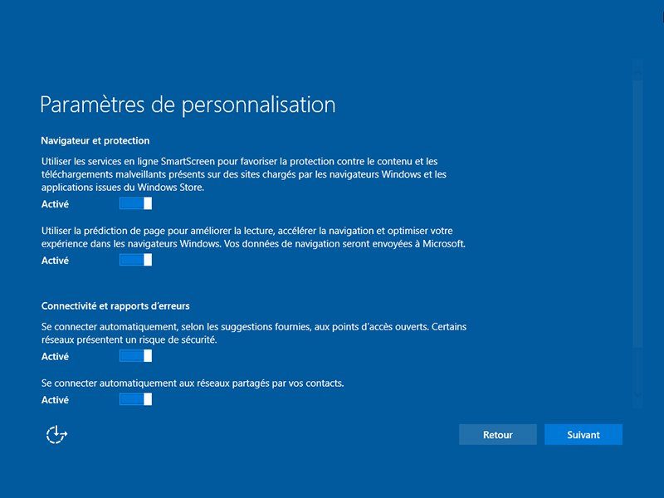Screen dimensions: 664x498
Task: Toggle automatic connection to open hotspots
Action: coord(135,356)
